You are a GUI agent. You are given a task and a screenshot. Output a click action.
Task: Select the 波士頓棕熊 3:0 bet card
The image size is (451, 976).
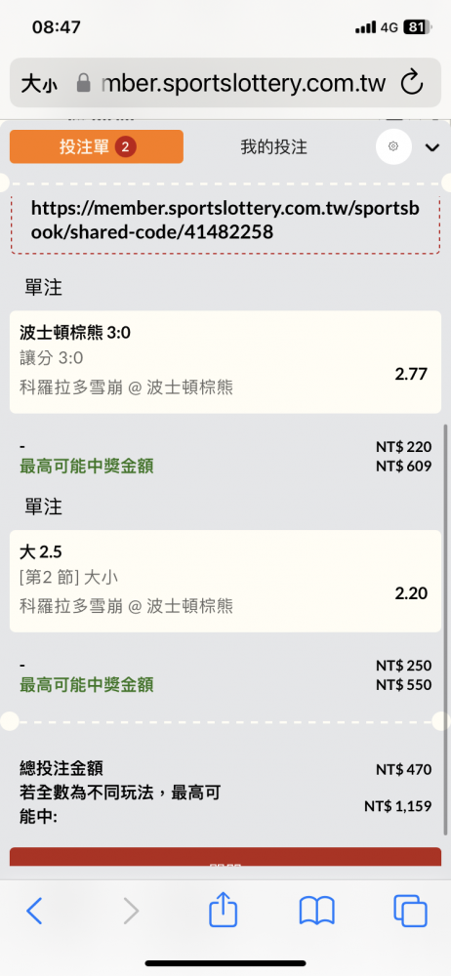[225, 362]
